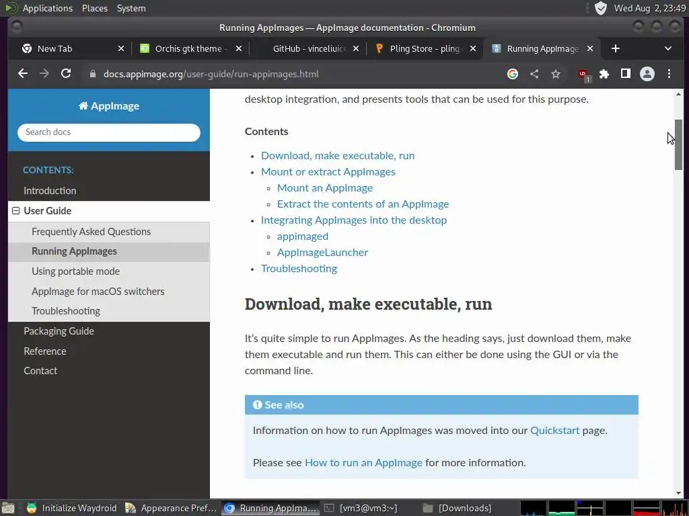Open the tab search dropdown arrow
Image resolution: width=689 pixels, height=516 pixels.
[668, 48]
